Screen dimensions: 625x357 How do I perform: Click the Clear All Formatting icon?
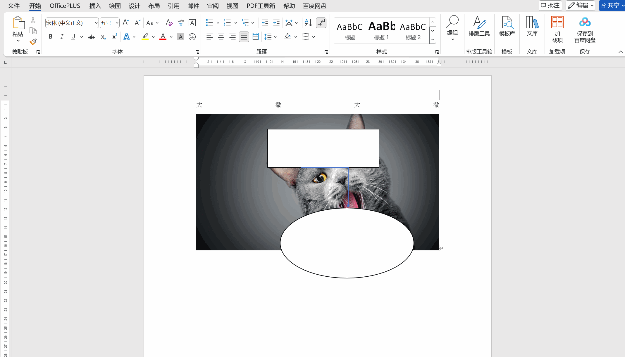click(x=169, y=23)
